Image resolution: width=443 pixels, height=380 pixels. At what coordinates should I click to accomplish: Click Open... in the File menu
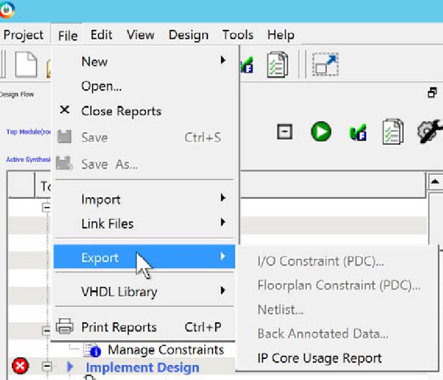(x=101, y=86)
